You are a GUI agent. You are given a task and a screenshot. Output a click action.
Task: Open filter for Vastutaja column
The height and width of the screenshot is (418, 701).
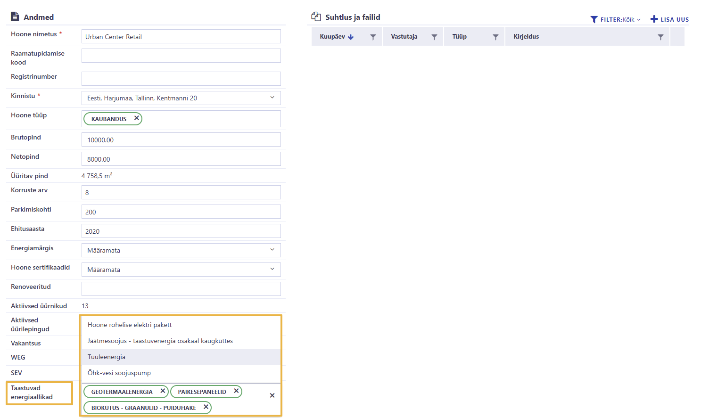(434, 37)
